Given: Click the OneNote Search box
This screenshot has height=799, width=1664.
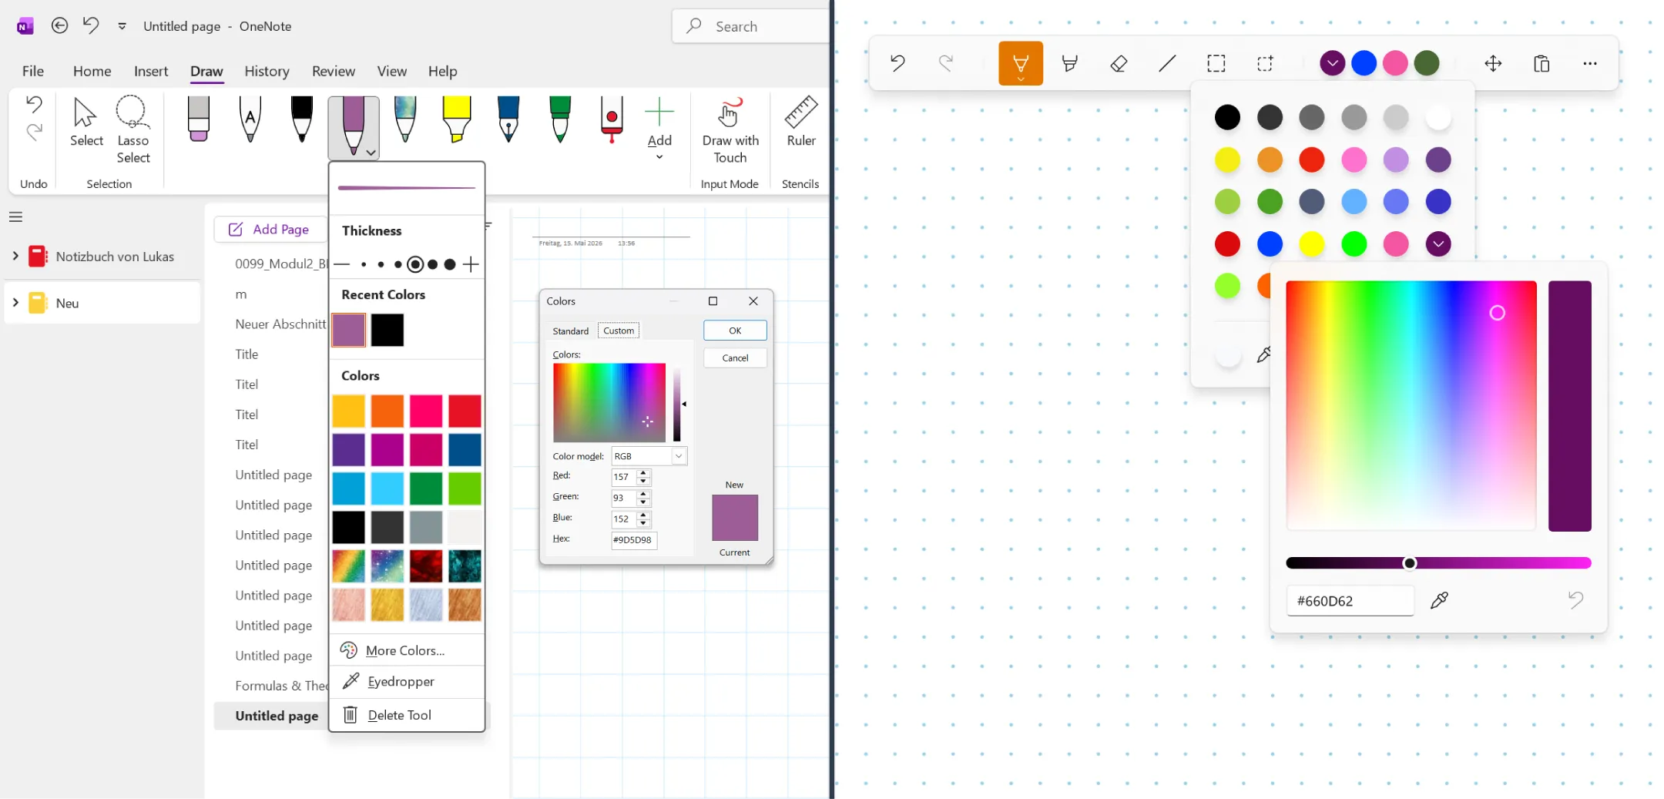Looking at the screenshot, I should [751, 26].
